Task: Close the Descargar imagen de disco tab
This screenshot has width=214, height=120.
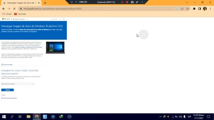Action: (39, 3)
